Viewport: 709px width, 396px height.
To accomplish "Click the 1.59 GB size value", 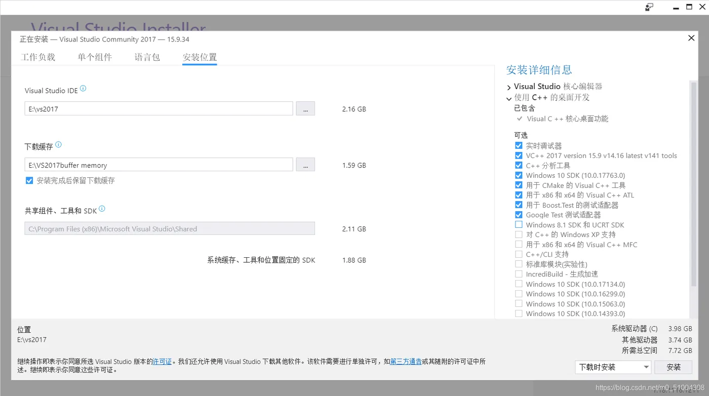I will [354, 165].
